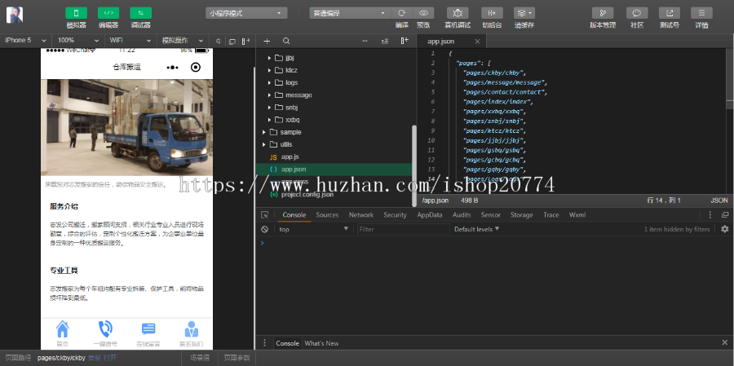Open the 详情 details menu icon

701,13
